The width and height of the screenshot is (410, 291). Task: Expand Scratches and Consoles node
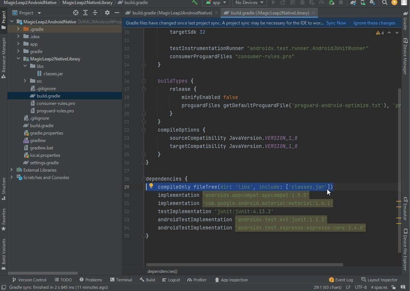(12, 177)
